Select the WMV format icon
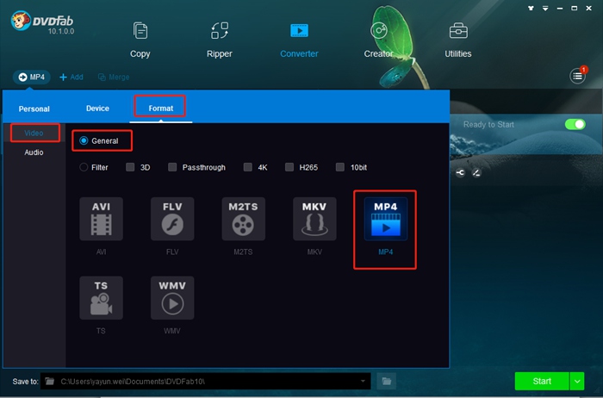Image resolution: width=603 pixels, height=398 pixels. [172, 297]
